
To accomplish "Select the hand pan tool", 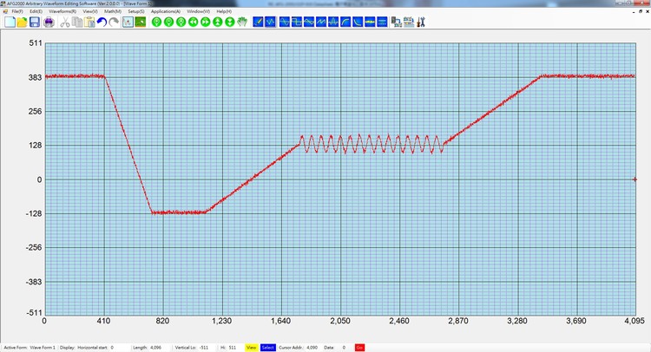I will coord(241,22).
